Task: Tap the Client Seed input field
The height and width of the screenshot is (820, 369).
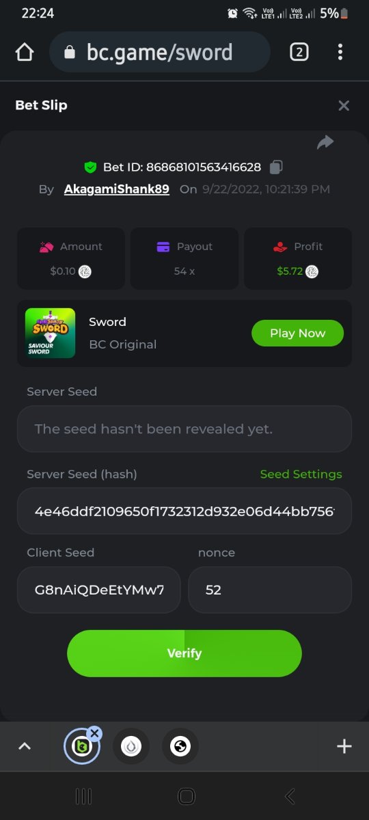Action: [x=99, y=590]
